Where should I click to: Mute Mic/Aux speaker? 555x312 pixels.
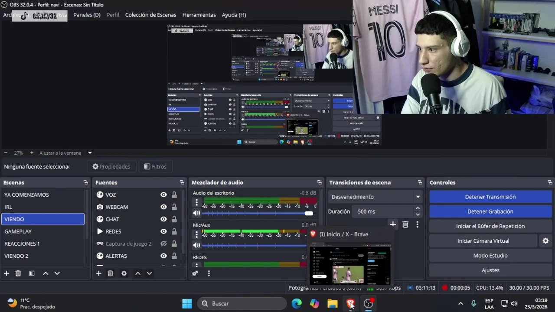tap(197, 245)
